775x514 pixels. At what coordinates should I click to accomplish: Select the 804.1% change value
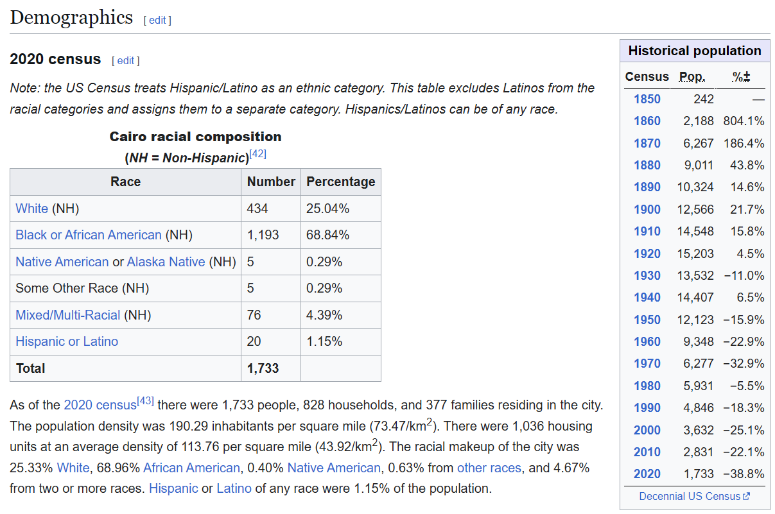744,121
